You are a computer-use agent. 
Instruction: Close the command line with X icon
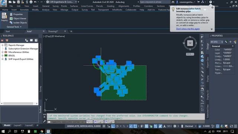click(44, 117)
